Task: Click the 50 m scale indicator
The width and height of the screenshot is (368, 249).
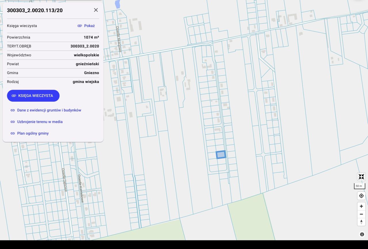Action: (x=359, y=186)
